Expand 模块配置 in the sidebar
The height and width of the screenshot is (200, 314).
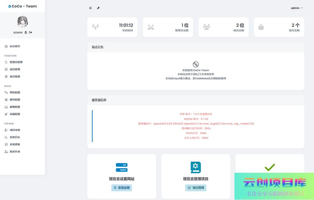click(x=15, y=100)
